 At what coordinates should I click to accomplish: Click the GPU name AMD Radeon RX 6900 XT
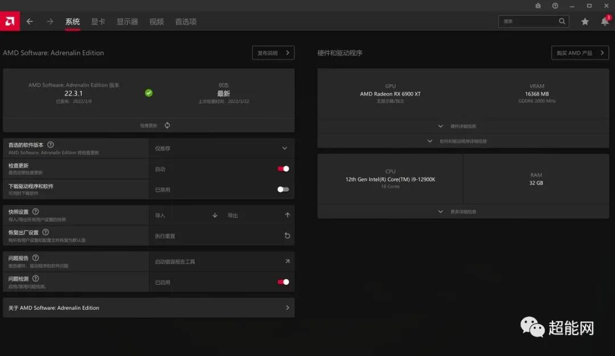tap(390, 94)
